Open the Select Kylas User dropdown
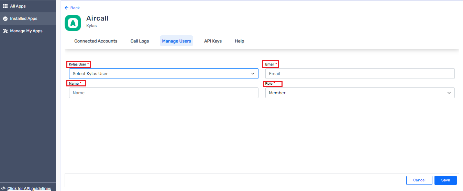 164,74
